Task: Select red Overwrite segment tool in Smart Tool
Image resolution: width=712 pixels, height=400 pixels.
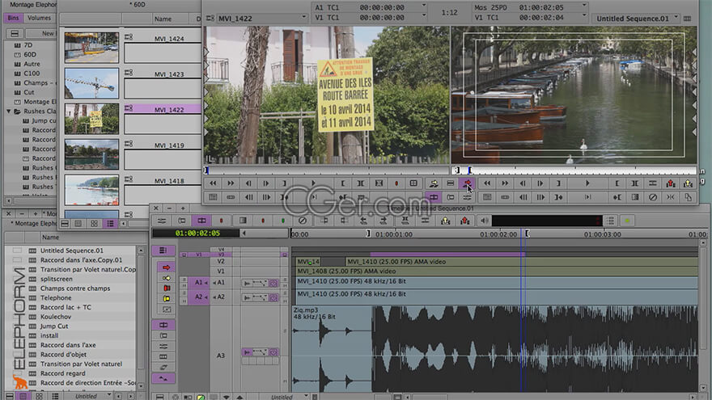Action: click(166, 267)
